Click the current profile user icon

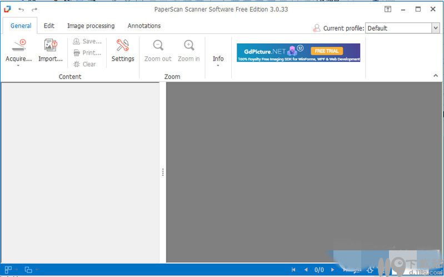[316, 28]
